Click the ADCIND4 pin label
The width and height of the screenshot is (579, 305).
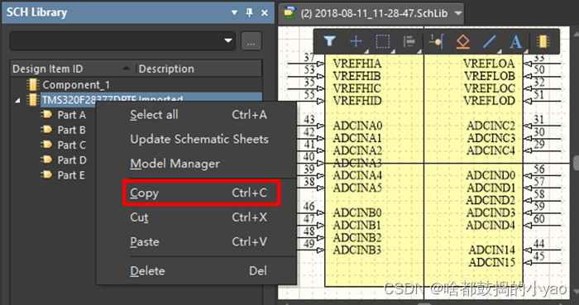[x=490, y=225]
